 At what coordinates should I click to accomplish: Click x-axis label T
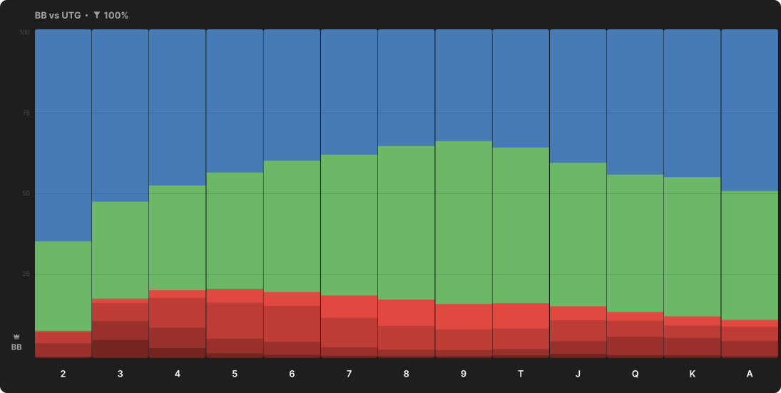click(521, 374)
